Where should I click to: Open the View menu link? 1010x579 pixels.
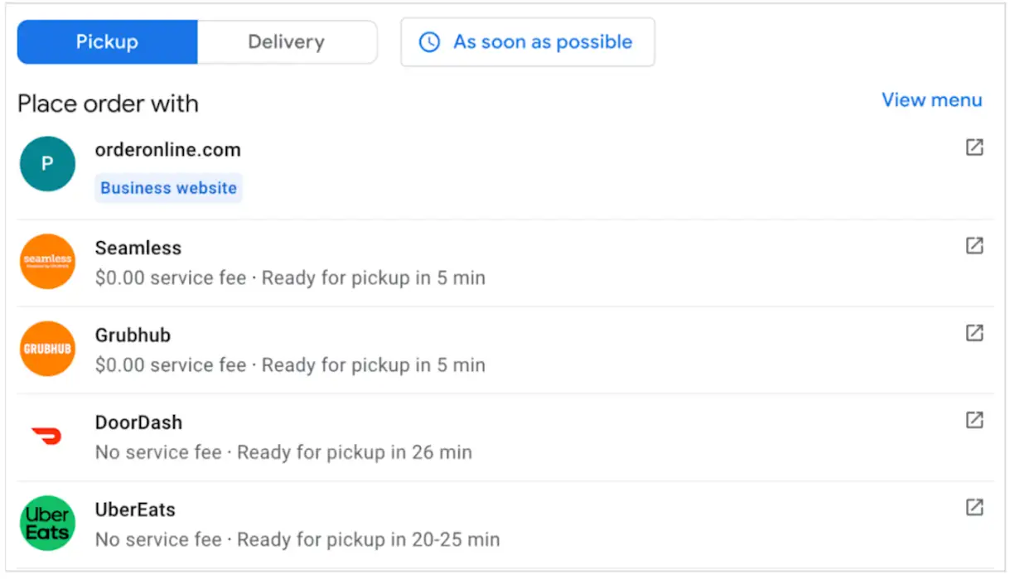click(x=931, y=100)
